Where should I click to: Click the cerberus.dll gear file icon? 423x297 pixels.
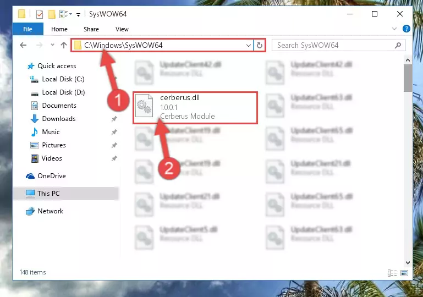[144, 106]
